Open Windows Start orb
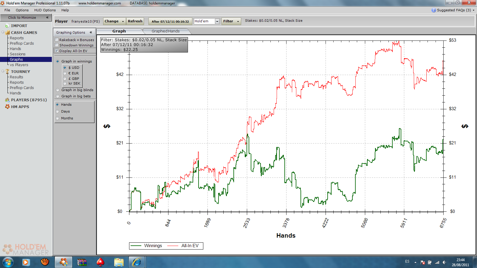The height and width of the screenshot is (268, 477). click(8, 262)
